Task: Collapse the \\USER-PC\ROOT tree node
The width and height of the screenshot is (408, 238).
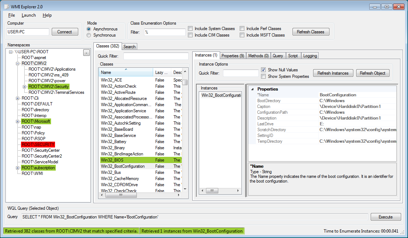Action: pos(10,52)
